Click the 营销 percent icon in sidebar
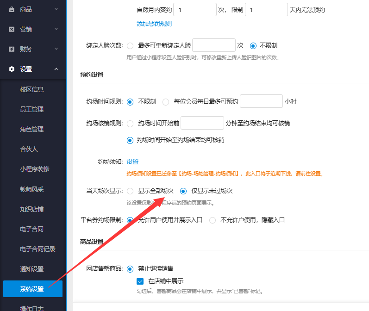Image resolution: width=369 pixels, height=311 pixels. tap(12, 29)
